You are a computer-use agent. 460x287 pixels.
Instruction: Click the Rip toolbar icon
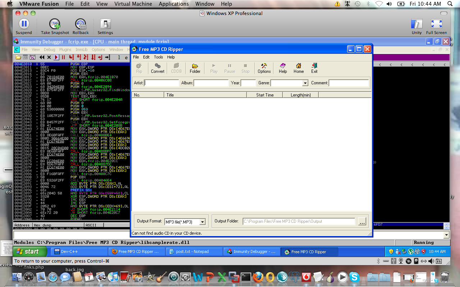click(139, 68)
